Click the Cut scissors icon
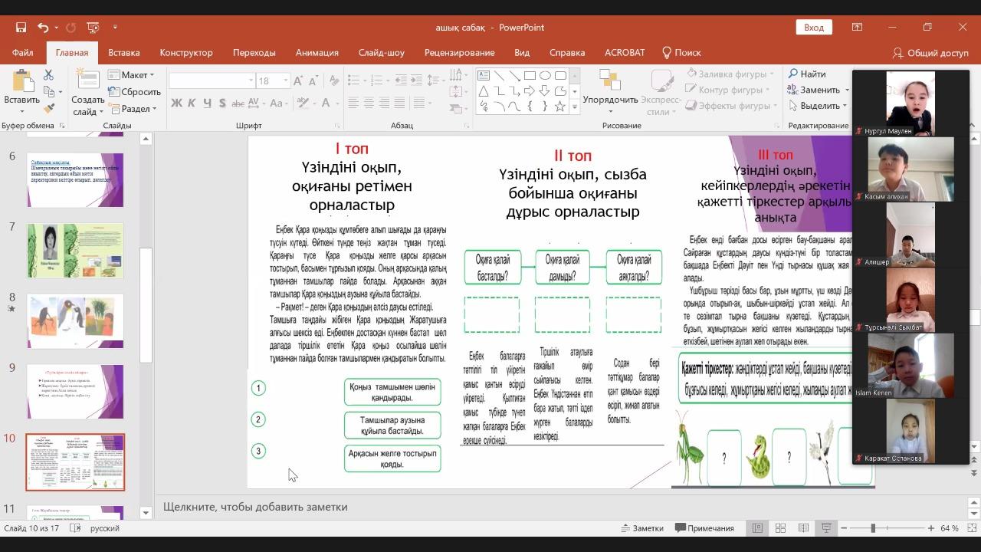 coord(48,74)
